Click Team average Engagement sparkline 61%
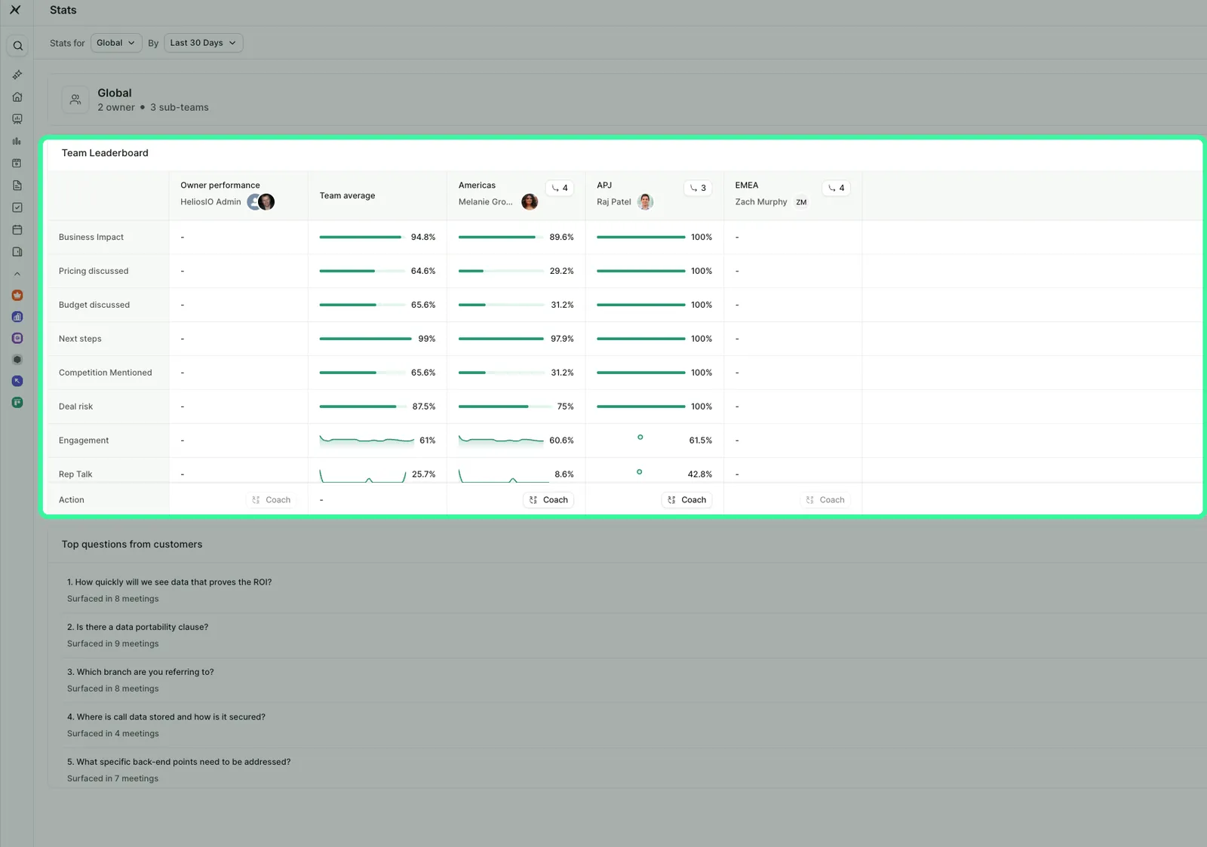 coord(367,440)
